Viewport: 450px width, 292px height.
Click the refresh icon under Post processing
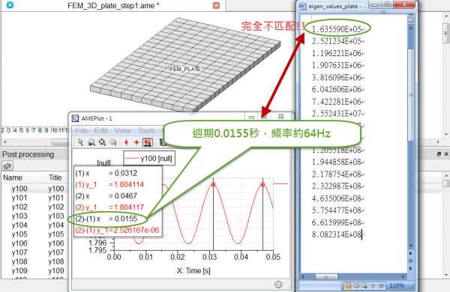(7, 165)
